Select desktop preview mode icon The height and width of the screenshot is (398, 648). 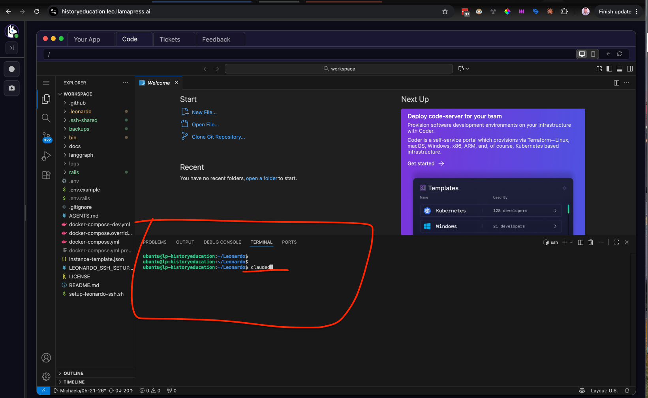pos(582,54)
